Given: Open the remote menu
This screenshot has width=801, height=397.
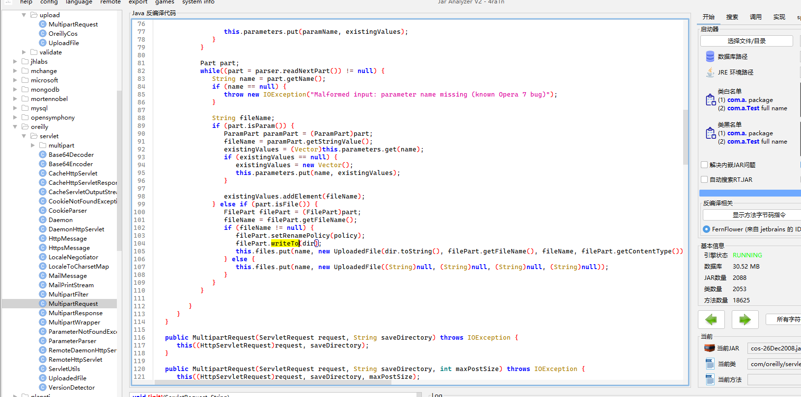Looking at the screenshot, I should coord(110,2).
